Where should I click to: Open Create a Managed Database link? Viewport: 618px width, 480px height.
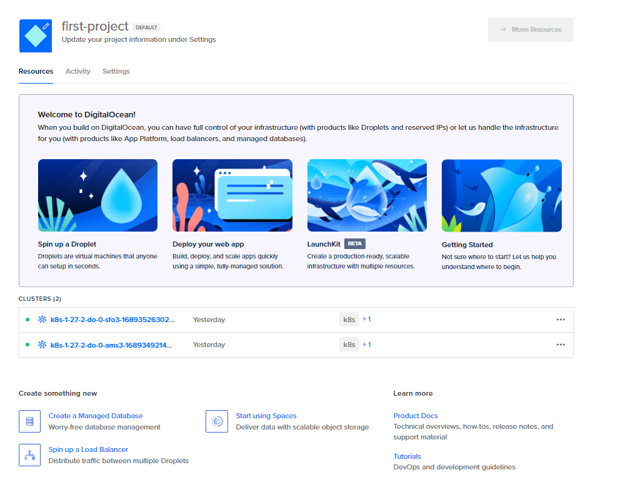coord(96,416)
